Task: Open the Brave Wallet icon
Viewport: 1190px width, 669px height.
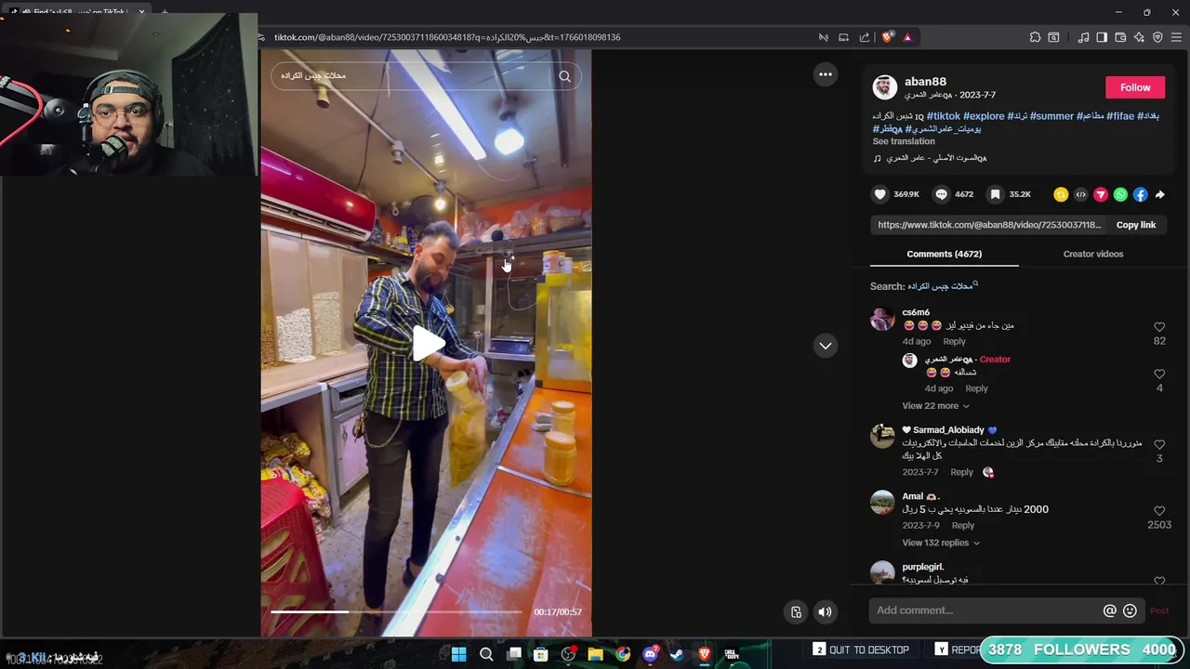Action: pos(1120,37)
